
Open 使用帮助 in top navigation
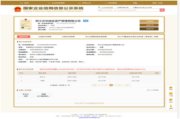point(111,3)
